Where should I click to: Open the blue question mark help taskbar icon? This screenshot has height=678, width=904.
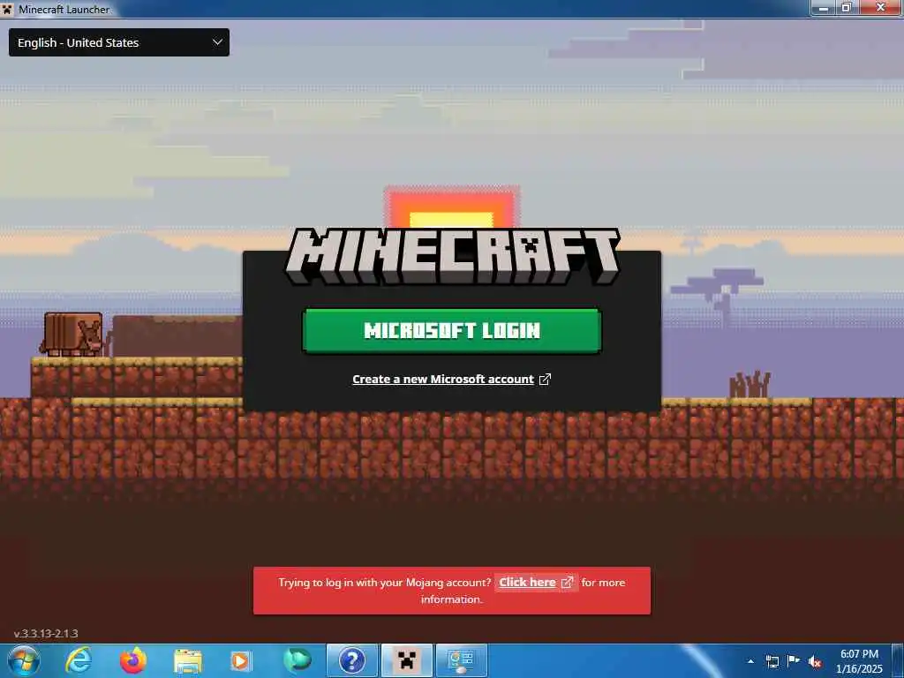coord(351,661)
